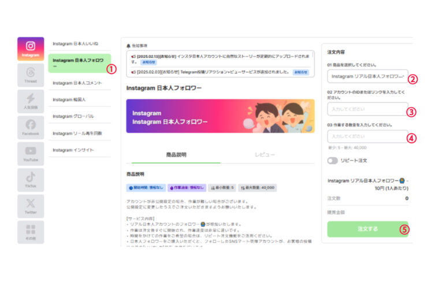The height and width of the screenshot is (293, 439).
Task: Select Instagram グローバル menu item
Action: tap(80, 116)
